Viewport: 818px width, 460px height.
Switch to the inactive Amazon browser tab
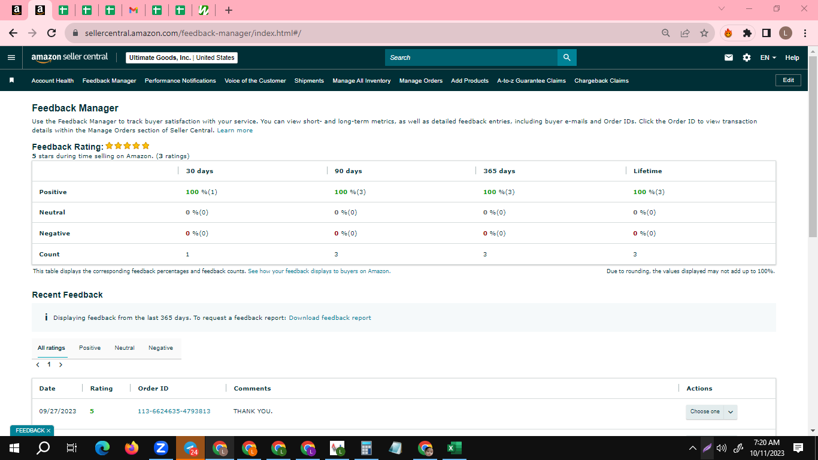(x=16, y=10)
